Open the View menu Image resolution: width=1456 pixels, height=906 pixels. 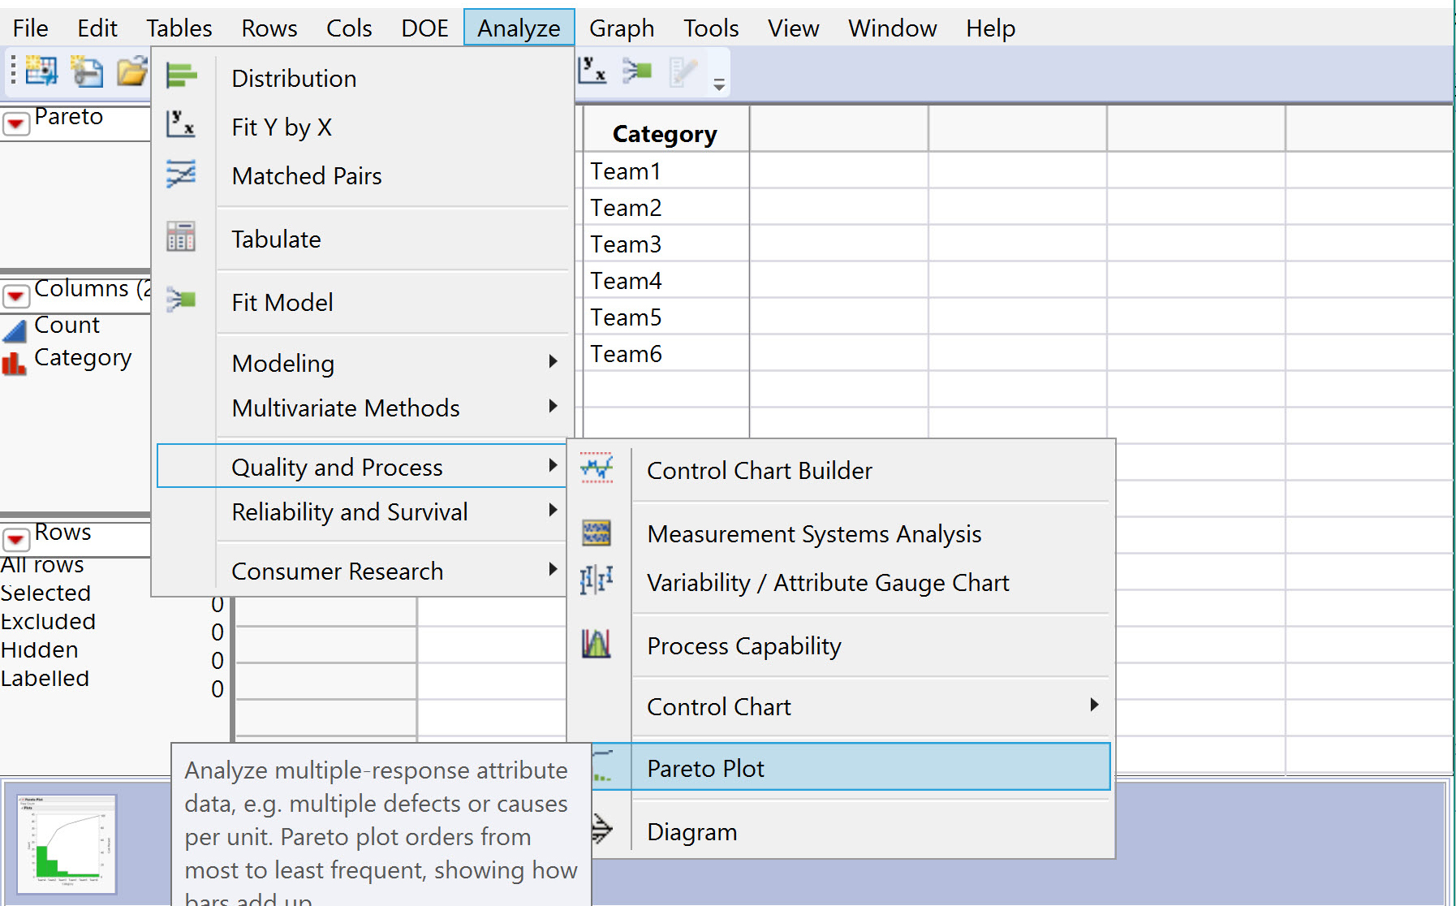point(794,28)
